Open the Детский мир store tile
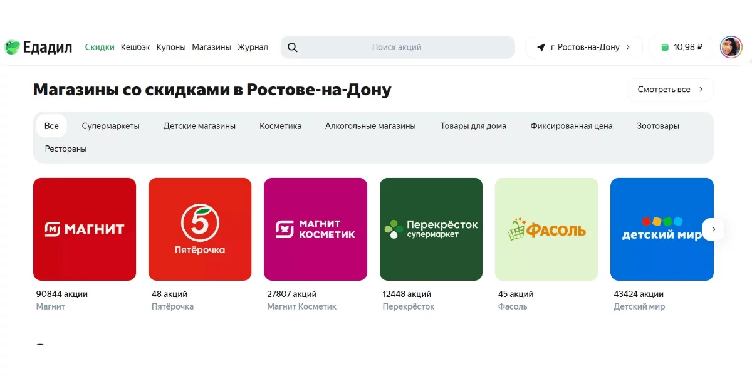The image size is (752, 376). pos(662,229)
